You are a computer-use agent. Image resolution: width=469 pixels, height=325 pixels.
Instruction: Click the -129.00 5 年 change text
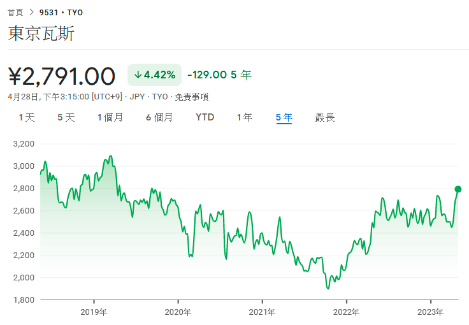219,75
